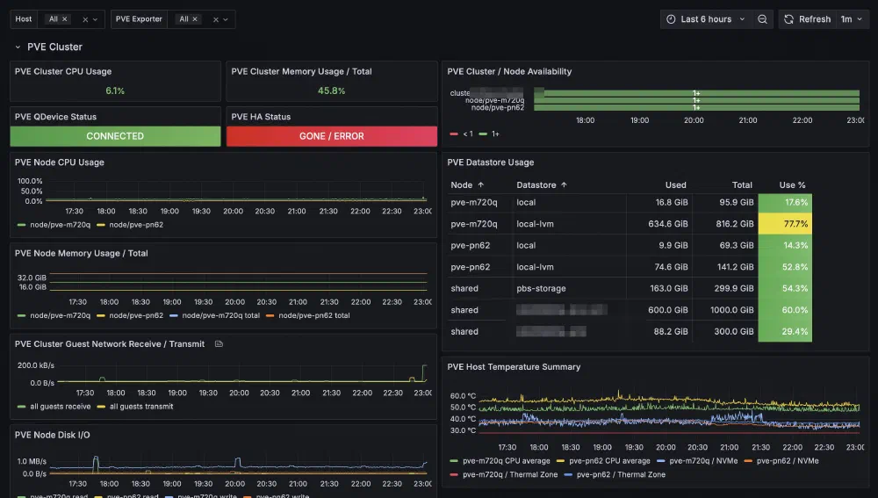Open the panel description icon beside Guest Network title
Viewport: 878px width, 498px height.
pyautogui.click(x=219, y=344)
